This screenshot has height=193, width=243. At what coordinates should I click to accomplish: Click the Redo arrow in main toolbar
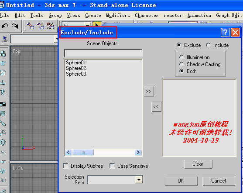coord(15,26)
